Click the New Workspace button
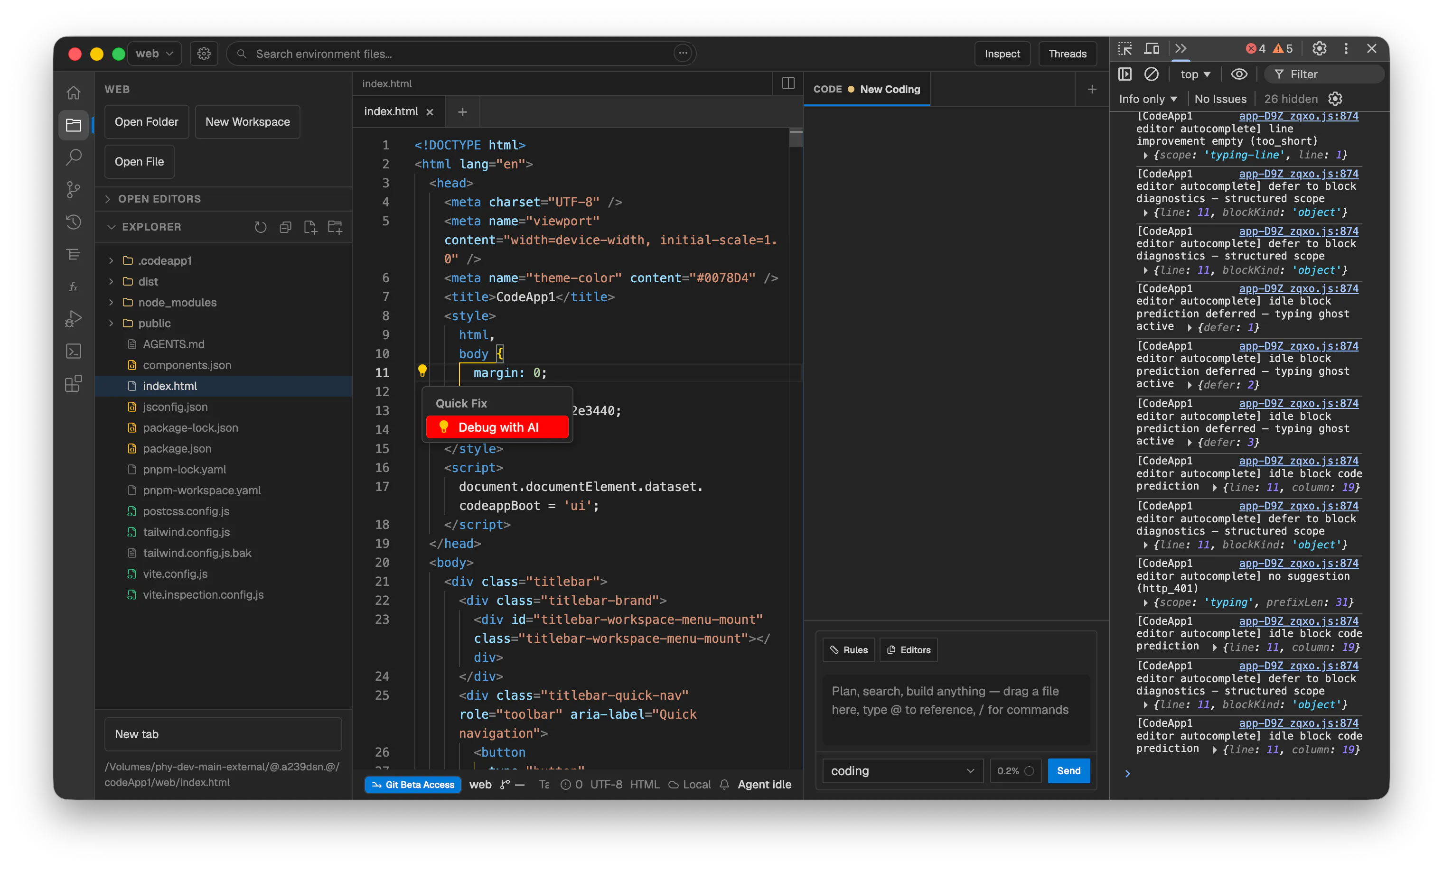Image resolution: width=1443 pixels, height=870 pixels. (x=247, y=122)
